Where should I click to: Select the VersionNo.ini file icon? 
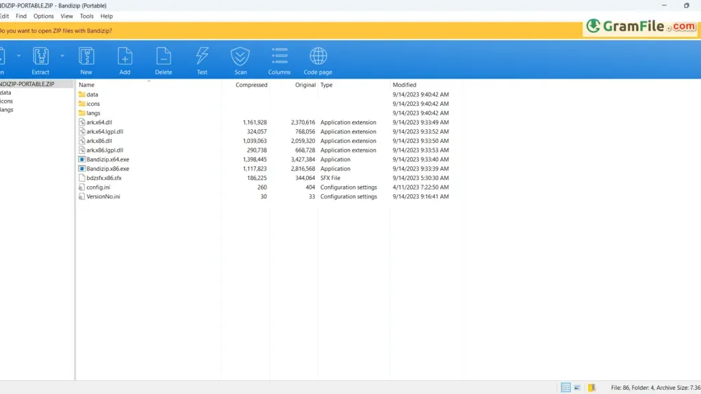pos(82,196)
